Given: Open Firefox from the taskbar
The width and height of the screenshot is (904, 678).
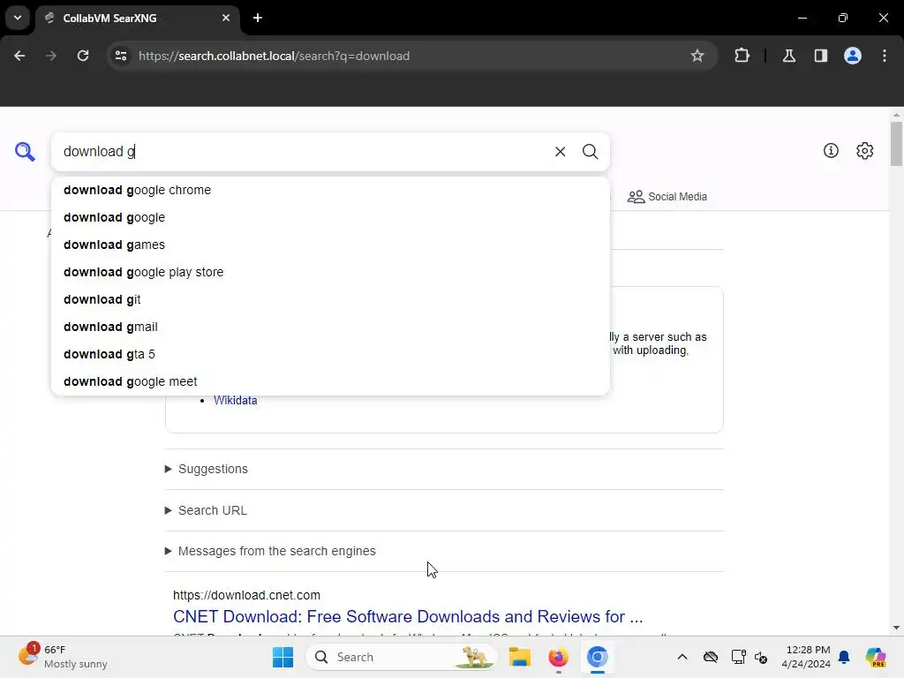Looking at the screenshot, I should click(x=558, y=657).
